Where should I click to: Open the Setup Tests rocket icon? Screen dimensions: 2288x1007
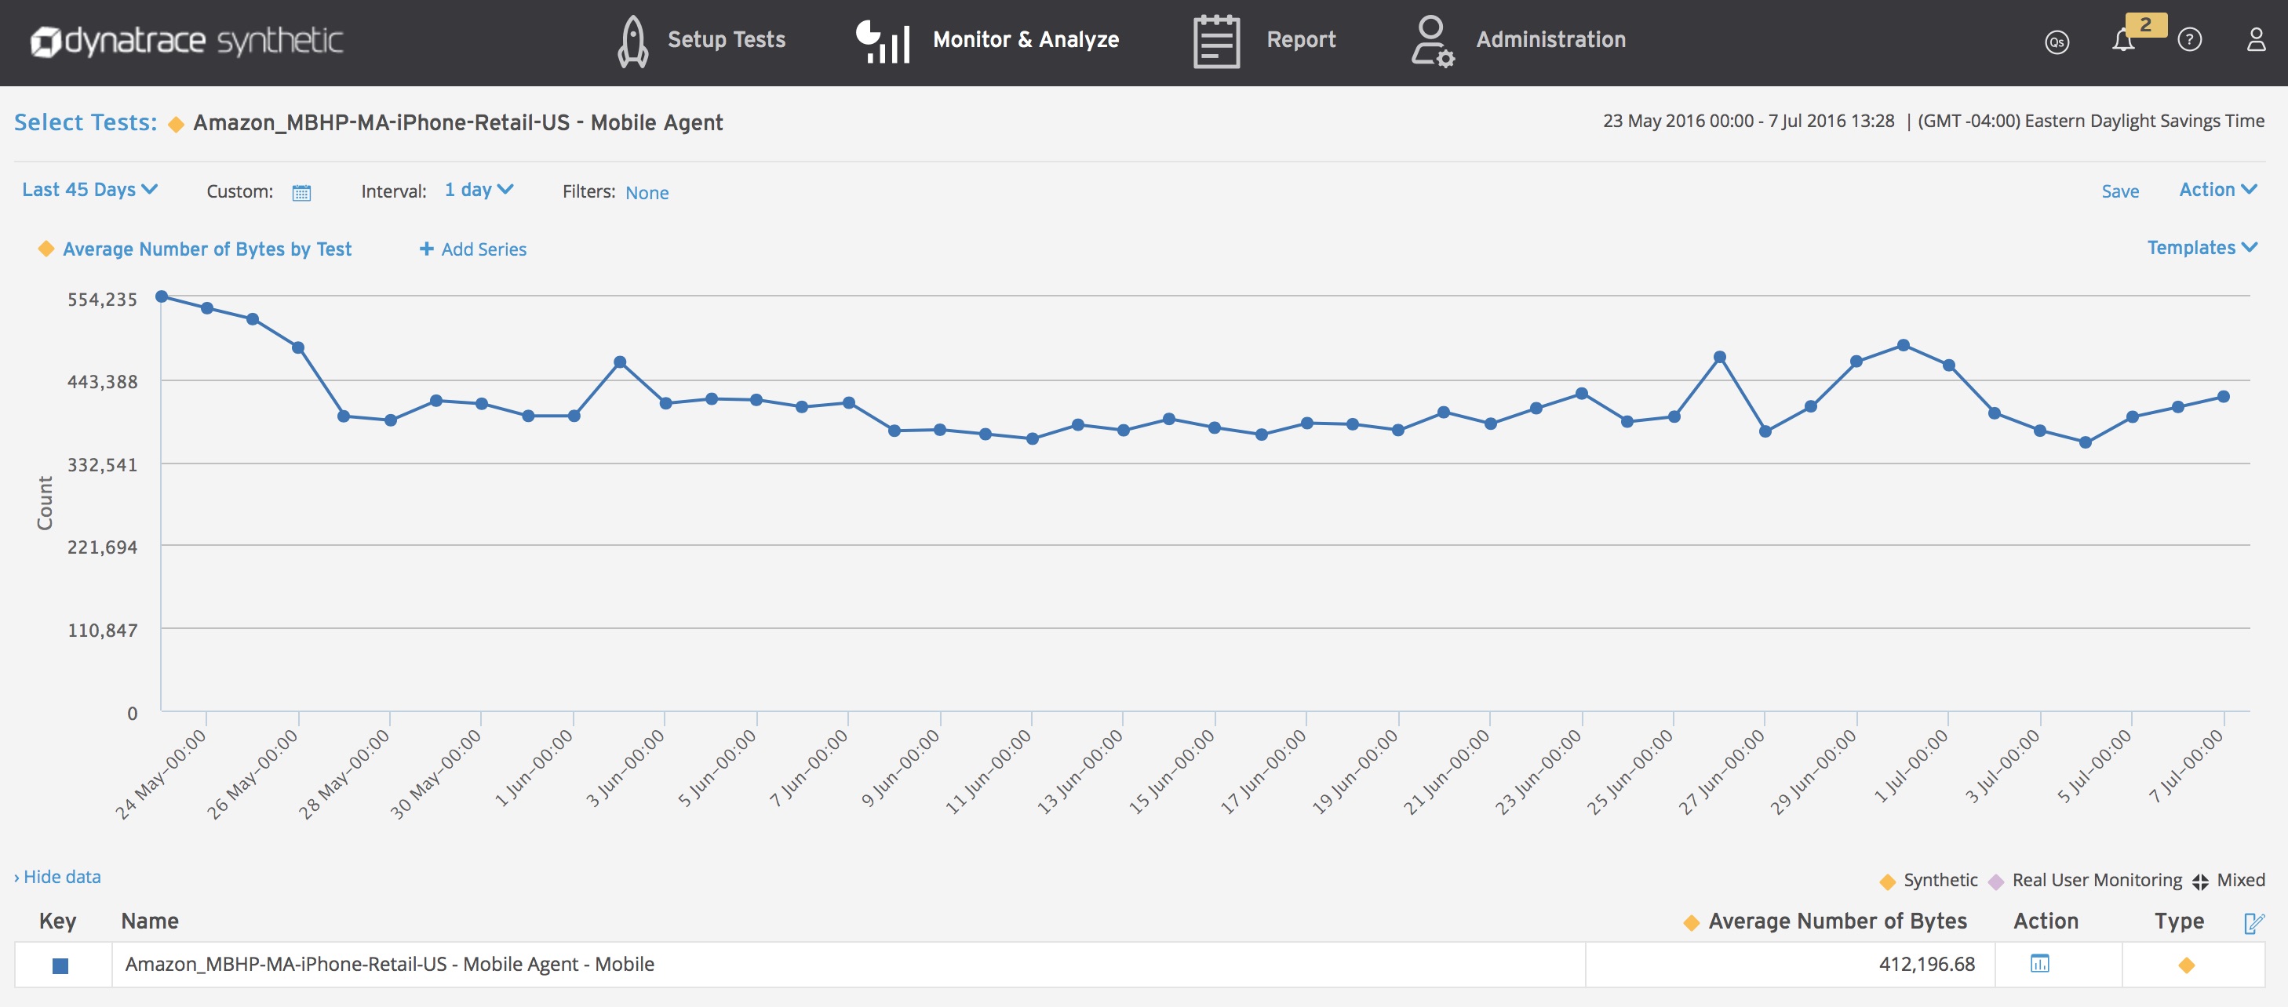click(x=632, y=41)
